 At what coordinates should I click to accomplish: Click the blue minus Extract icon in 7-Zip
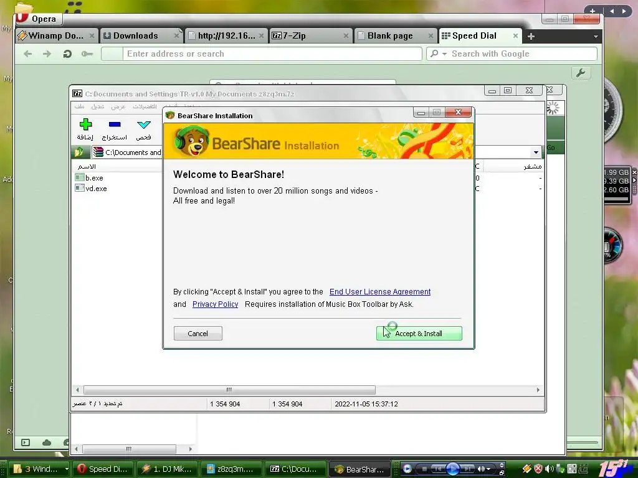(115, 124)
